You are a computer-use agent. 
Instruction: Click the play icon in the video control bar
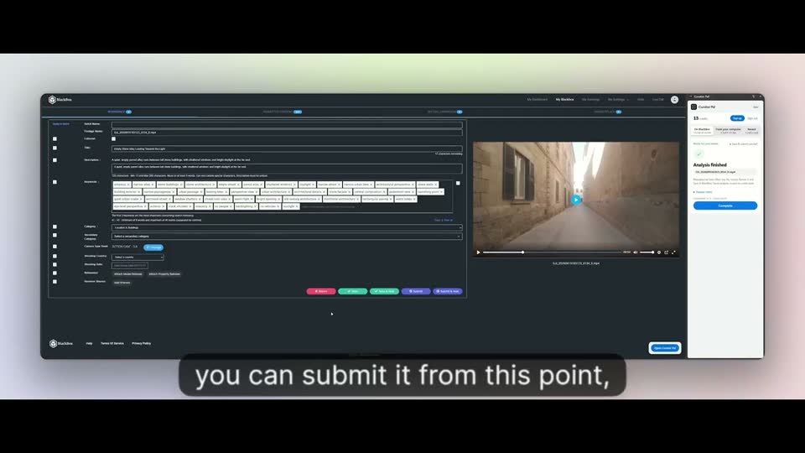click(479, 253)
